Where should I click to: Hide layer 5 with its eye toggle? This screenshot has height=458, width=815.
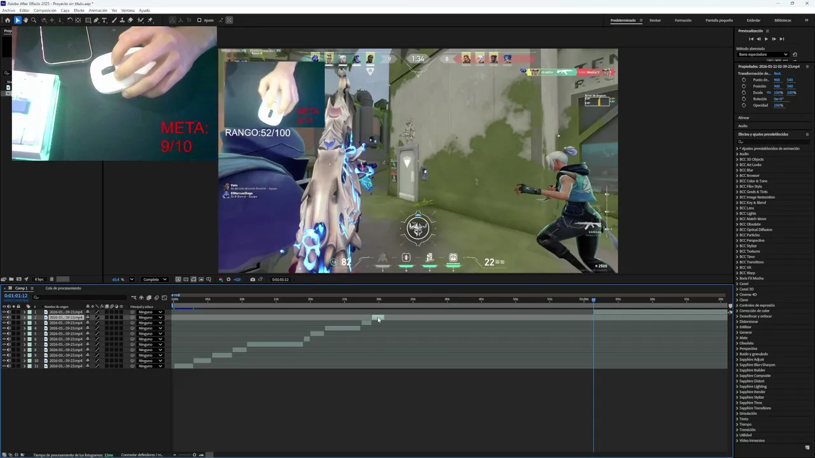point(4,334)
